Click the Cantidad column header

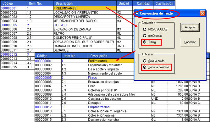143,3
